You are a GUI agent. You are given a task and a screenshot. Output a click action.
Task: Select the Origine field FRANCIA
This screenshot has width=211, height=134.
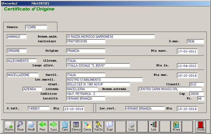pos(86,51)
